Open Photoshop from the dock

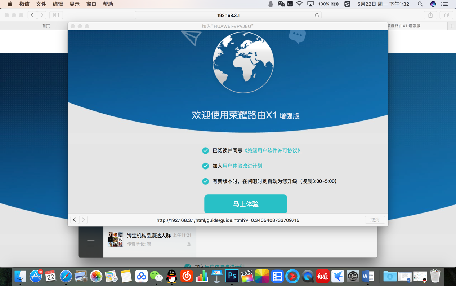click(x=232, y=276)
